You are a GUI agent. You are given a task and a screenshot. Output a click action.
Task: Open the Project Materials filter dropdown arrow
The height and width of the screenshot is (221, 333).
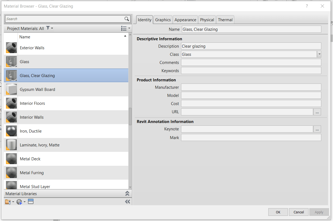pos(52,28)
